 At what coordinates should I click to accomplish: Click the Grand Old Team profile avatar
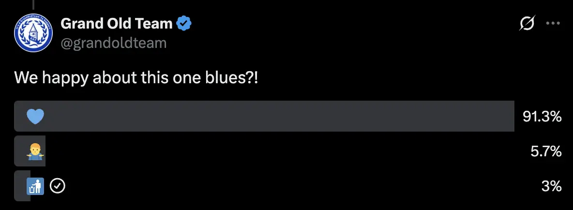33,33
